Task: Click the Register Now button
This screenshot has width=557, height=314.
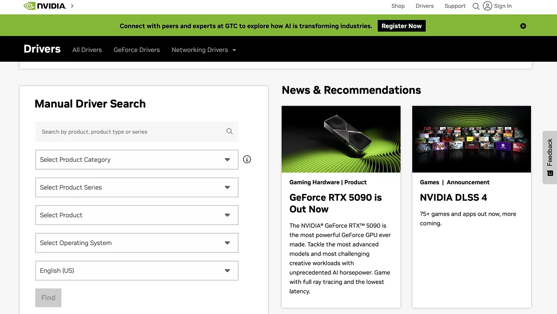Action: coord(402,26)
